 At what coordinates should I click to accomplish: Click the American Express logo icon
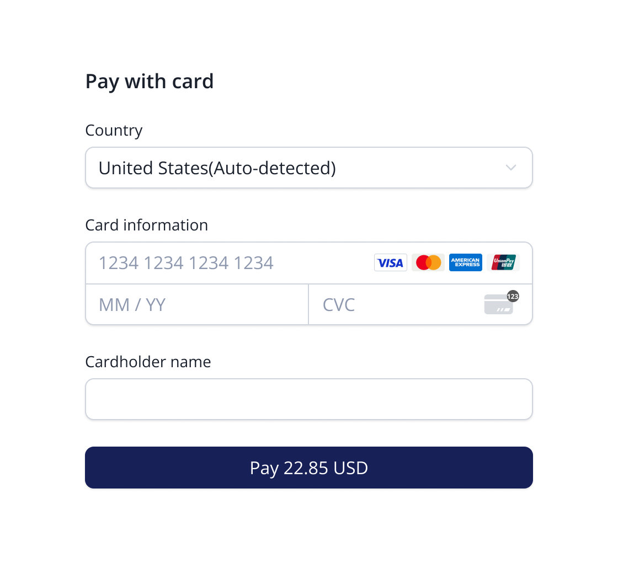point(465,262)
